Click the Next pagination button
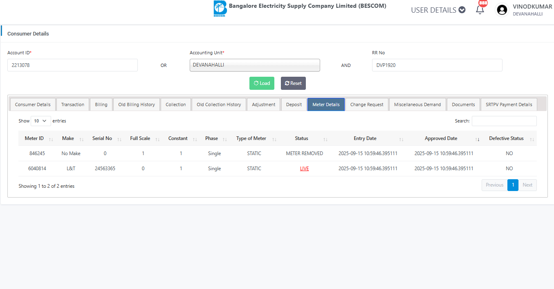Viewport: 554px width, 289px height. point(527,185)
